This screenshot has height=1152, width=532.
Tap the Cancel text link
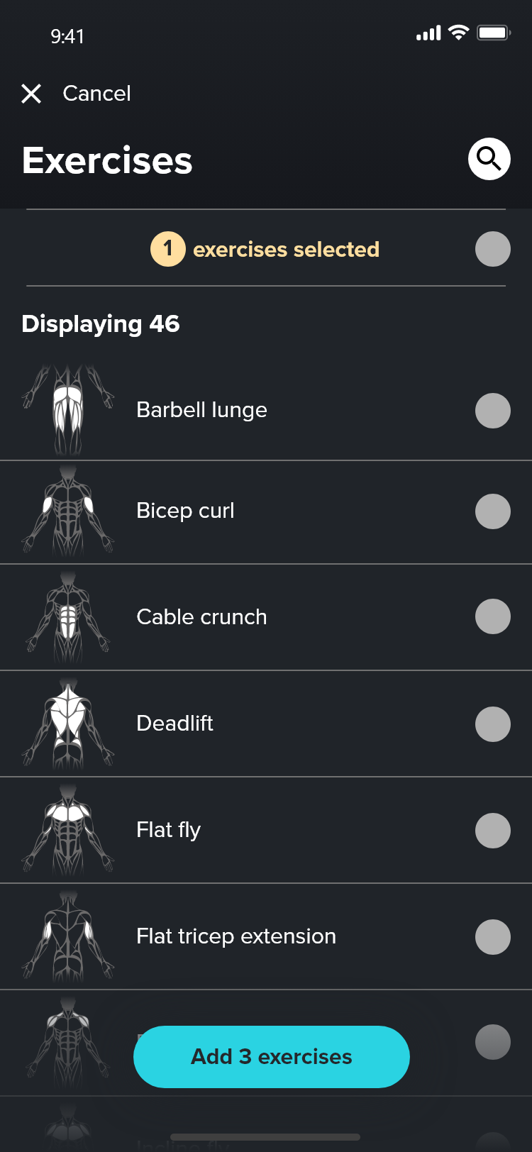click(x=96, y=94)
